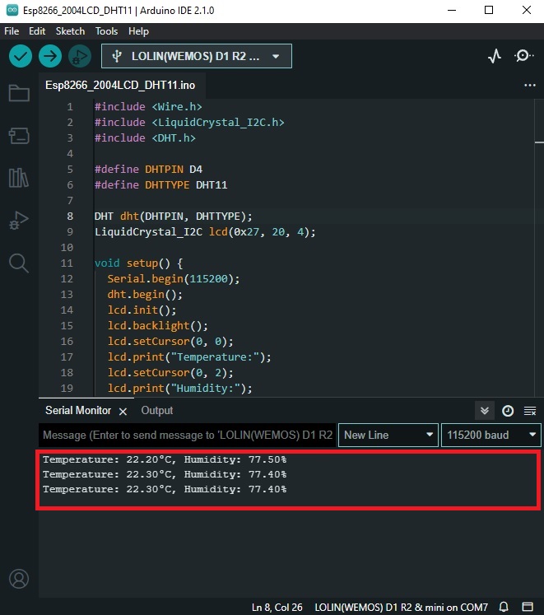The width and height of the screenshot is (544, 615).
Task: Open the File menu
Action: [x=12, y=31]
